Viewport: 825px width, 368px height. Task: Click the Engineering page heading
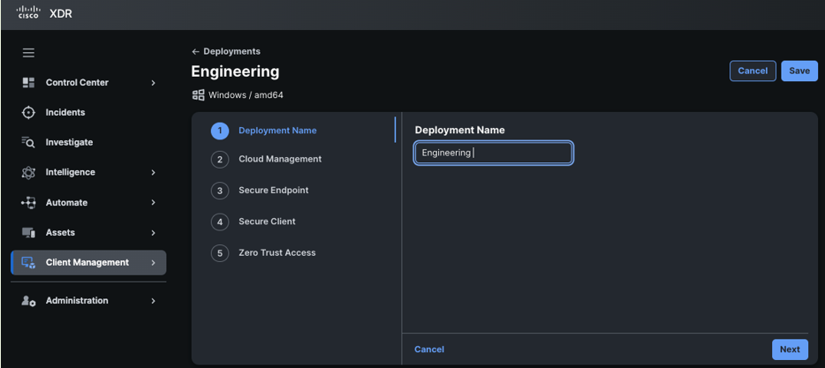pos(235,71)
